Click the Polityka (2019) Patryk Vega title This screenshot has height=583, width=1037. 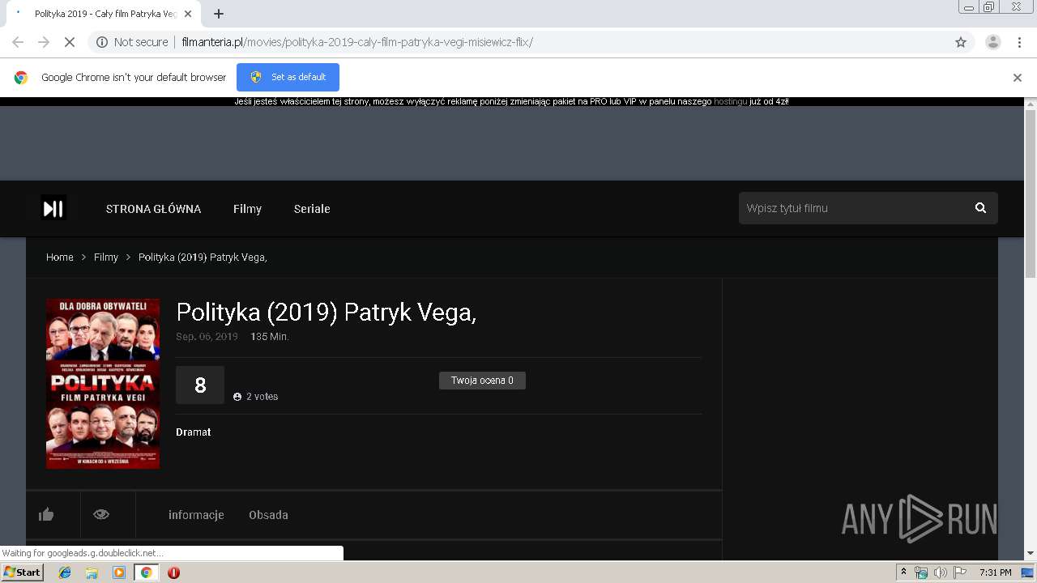point(326,313)
